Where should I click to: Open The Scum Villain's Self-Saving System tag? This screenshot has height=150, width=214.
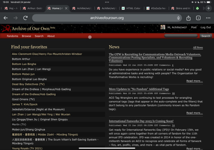click(55, 142)
